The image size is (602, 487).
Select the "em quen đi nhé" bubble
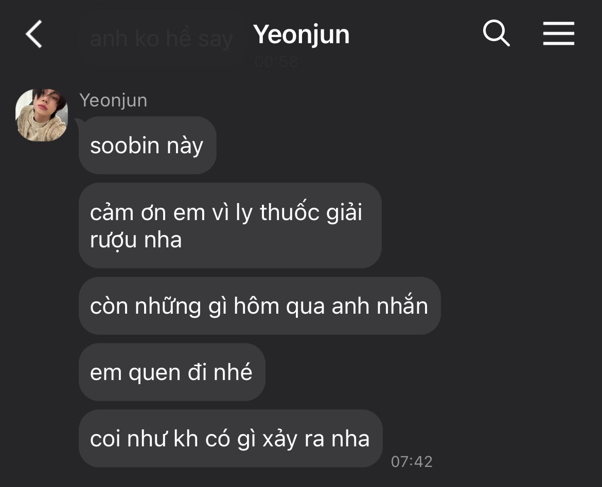[172, 372]
